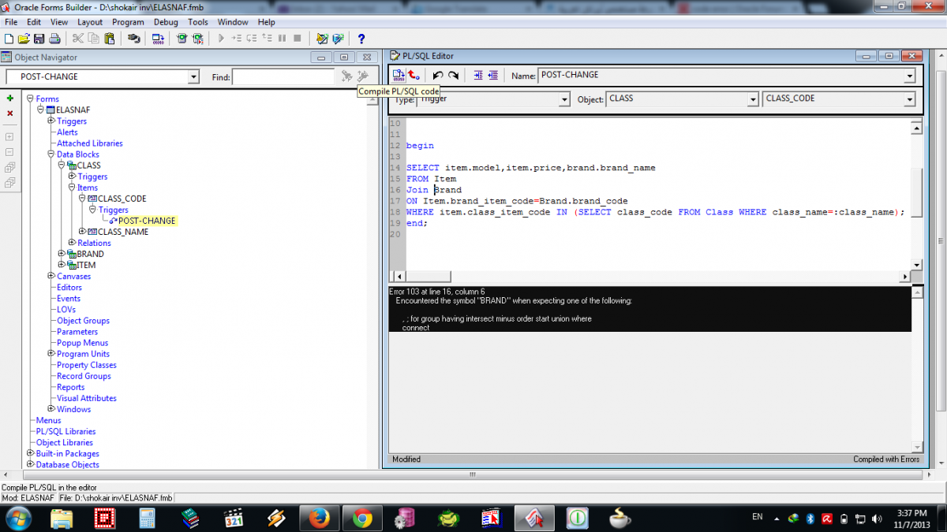Click the Compile PL/SQL code icon

pos(399,75)
